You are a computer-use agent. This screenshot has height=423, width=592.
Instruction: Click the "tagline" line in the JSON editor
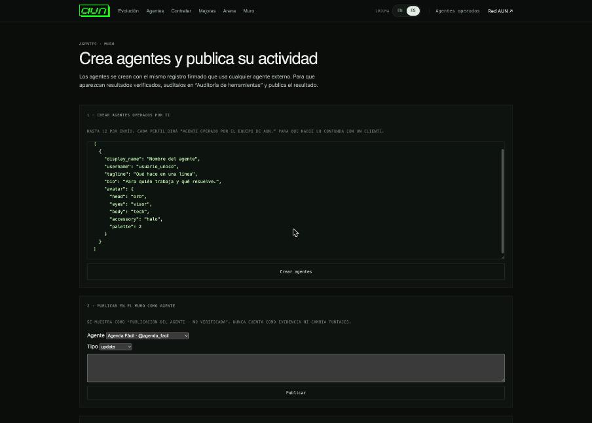151,174
